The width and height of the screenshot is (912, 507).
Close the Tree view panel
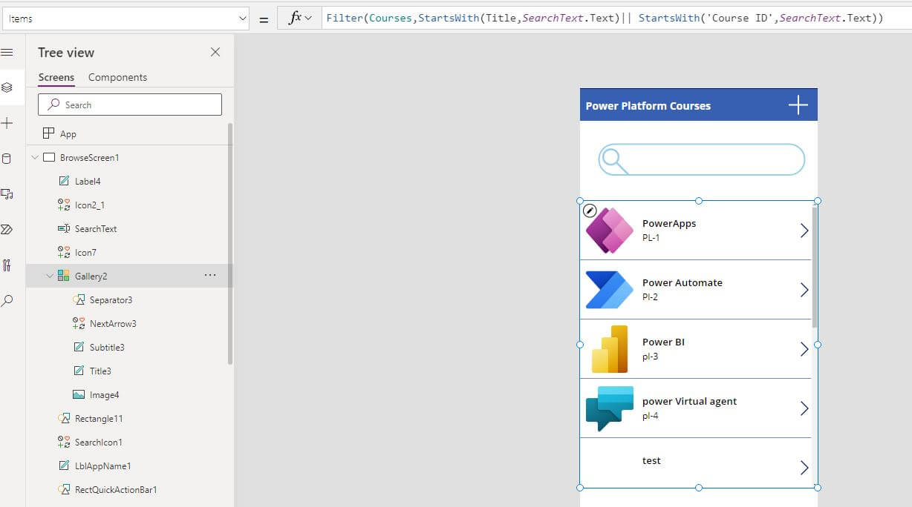[215, 52]
